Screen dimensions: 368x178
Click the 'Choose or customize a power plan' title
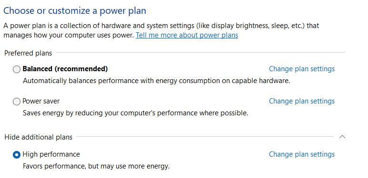tap(75, 11)
